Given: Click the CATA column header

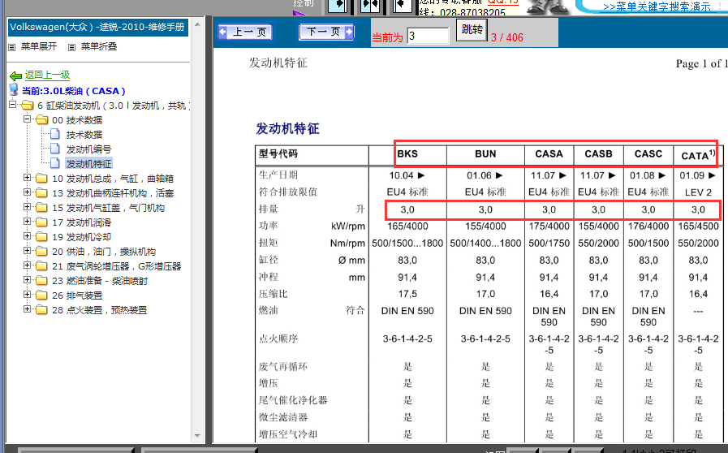Looking at the screenshot, I should (698, 155).
